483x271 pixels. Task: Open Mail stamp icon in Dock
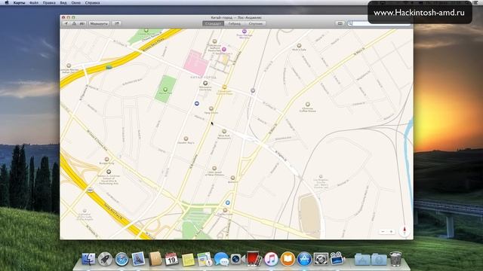pyautogui.click(x=138, y=259)
